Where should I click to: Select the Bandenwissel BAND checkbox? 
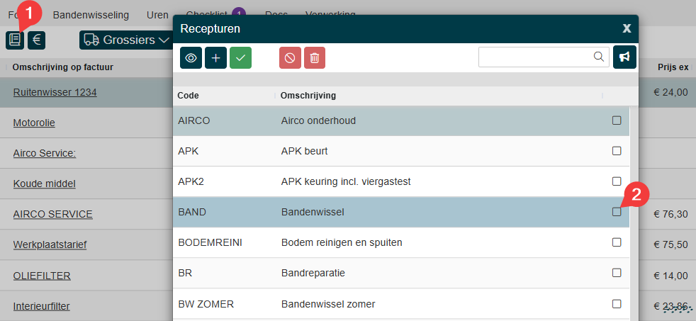coord(617,212)
